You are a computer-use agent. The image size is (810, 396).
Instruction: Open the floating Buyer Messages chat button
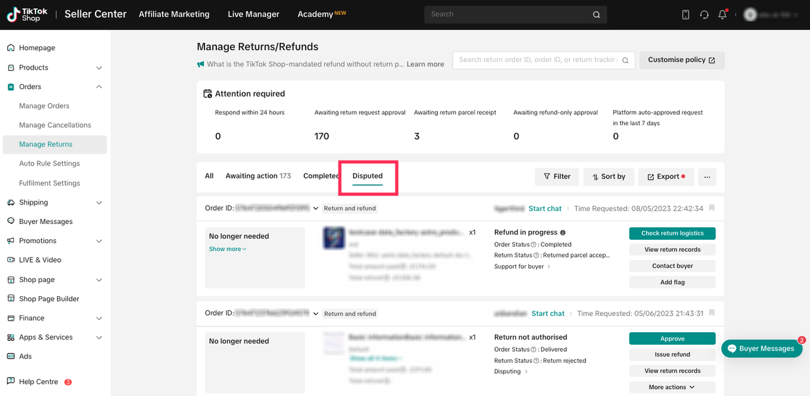[762, 349]
